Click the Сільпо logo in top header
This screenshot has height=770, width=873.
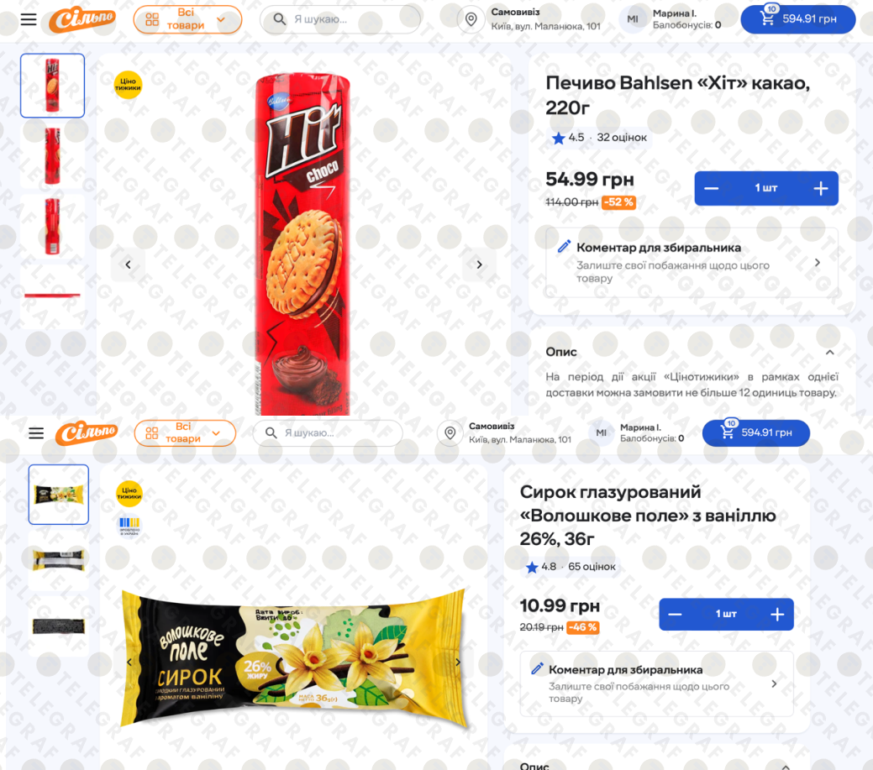coord(82,20)
